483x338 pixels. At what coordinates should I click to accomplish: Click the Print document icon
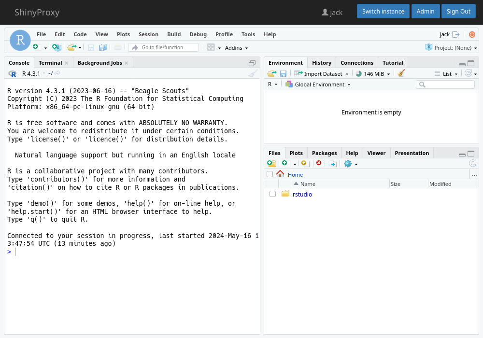coord(118,47)
